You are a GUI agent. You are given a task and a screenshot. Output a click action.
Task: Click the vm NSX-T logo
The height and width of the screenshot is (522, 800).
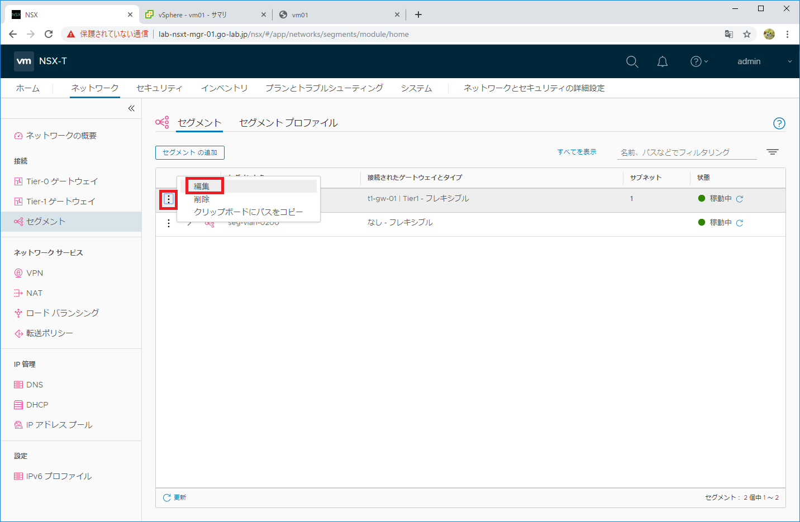pyautogui.click(x=41, y=61)
